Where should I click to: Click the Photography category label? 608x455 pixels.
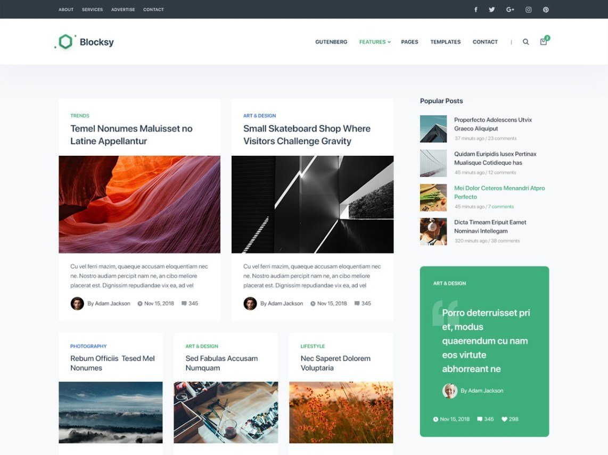88,346
